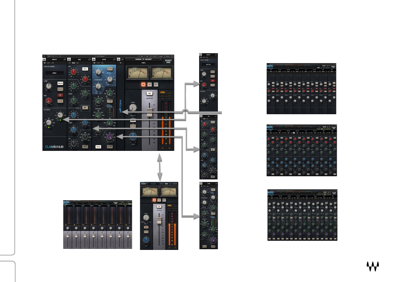Click the red MIC gain knob in main Input section
This screenshot has height=282, width=400.
click(x=48, y=101)
